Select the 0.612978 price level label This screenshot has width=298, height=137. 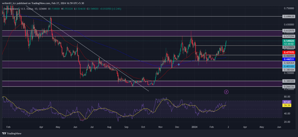pyautogui.click(x=289, y=30)
